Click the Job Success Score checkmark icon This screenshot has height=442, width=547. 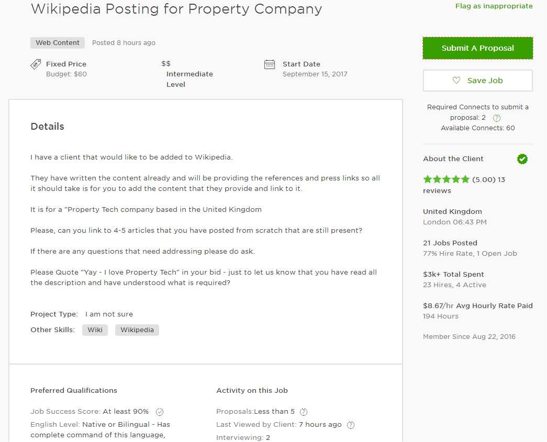(x=160, y=412)
